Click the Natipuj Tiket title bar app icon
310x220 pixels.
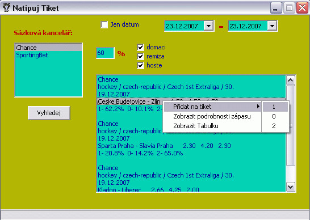6,8
